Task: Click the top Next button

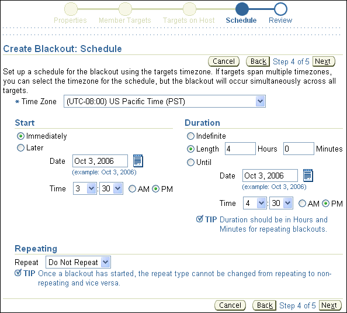Action: (x=324, y=61)
